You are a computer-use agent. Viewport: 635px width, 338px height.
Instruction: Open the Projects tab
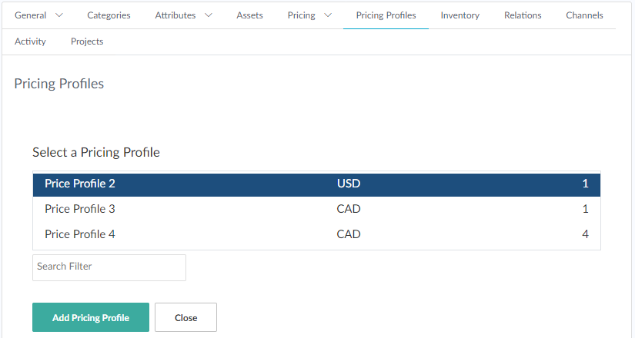(87, 41)
